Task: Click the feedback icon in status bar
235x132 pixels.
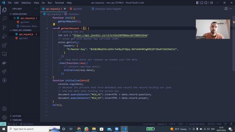Action: pos(225,124)
